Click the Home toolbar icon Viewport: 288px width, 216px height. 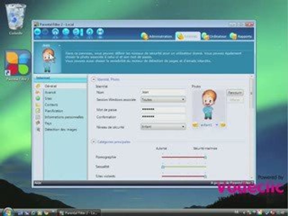click(x=55, y=32)
